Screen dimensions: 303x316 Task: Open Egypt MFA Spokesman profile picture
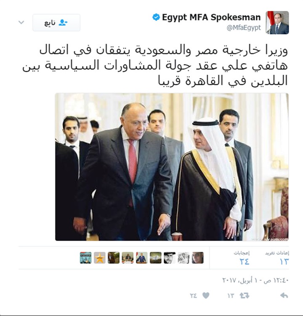coord(277,23)
